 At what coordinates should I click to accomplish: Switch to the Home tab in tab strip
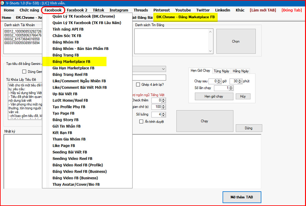pyautogui.click(x=7, y=17)
